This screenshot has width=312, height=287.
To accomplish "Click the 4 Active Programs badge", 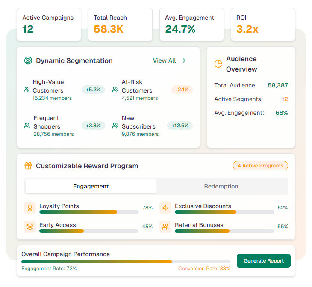I will [x=260, y=166].
